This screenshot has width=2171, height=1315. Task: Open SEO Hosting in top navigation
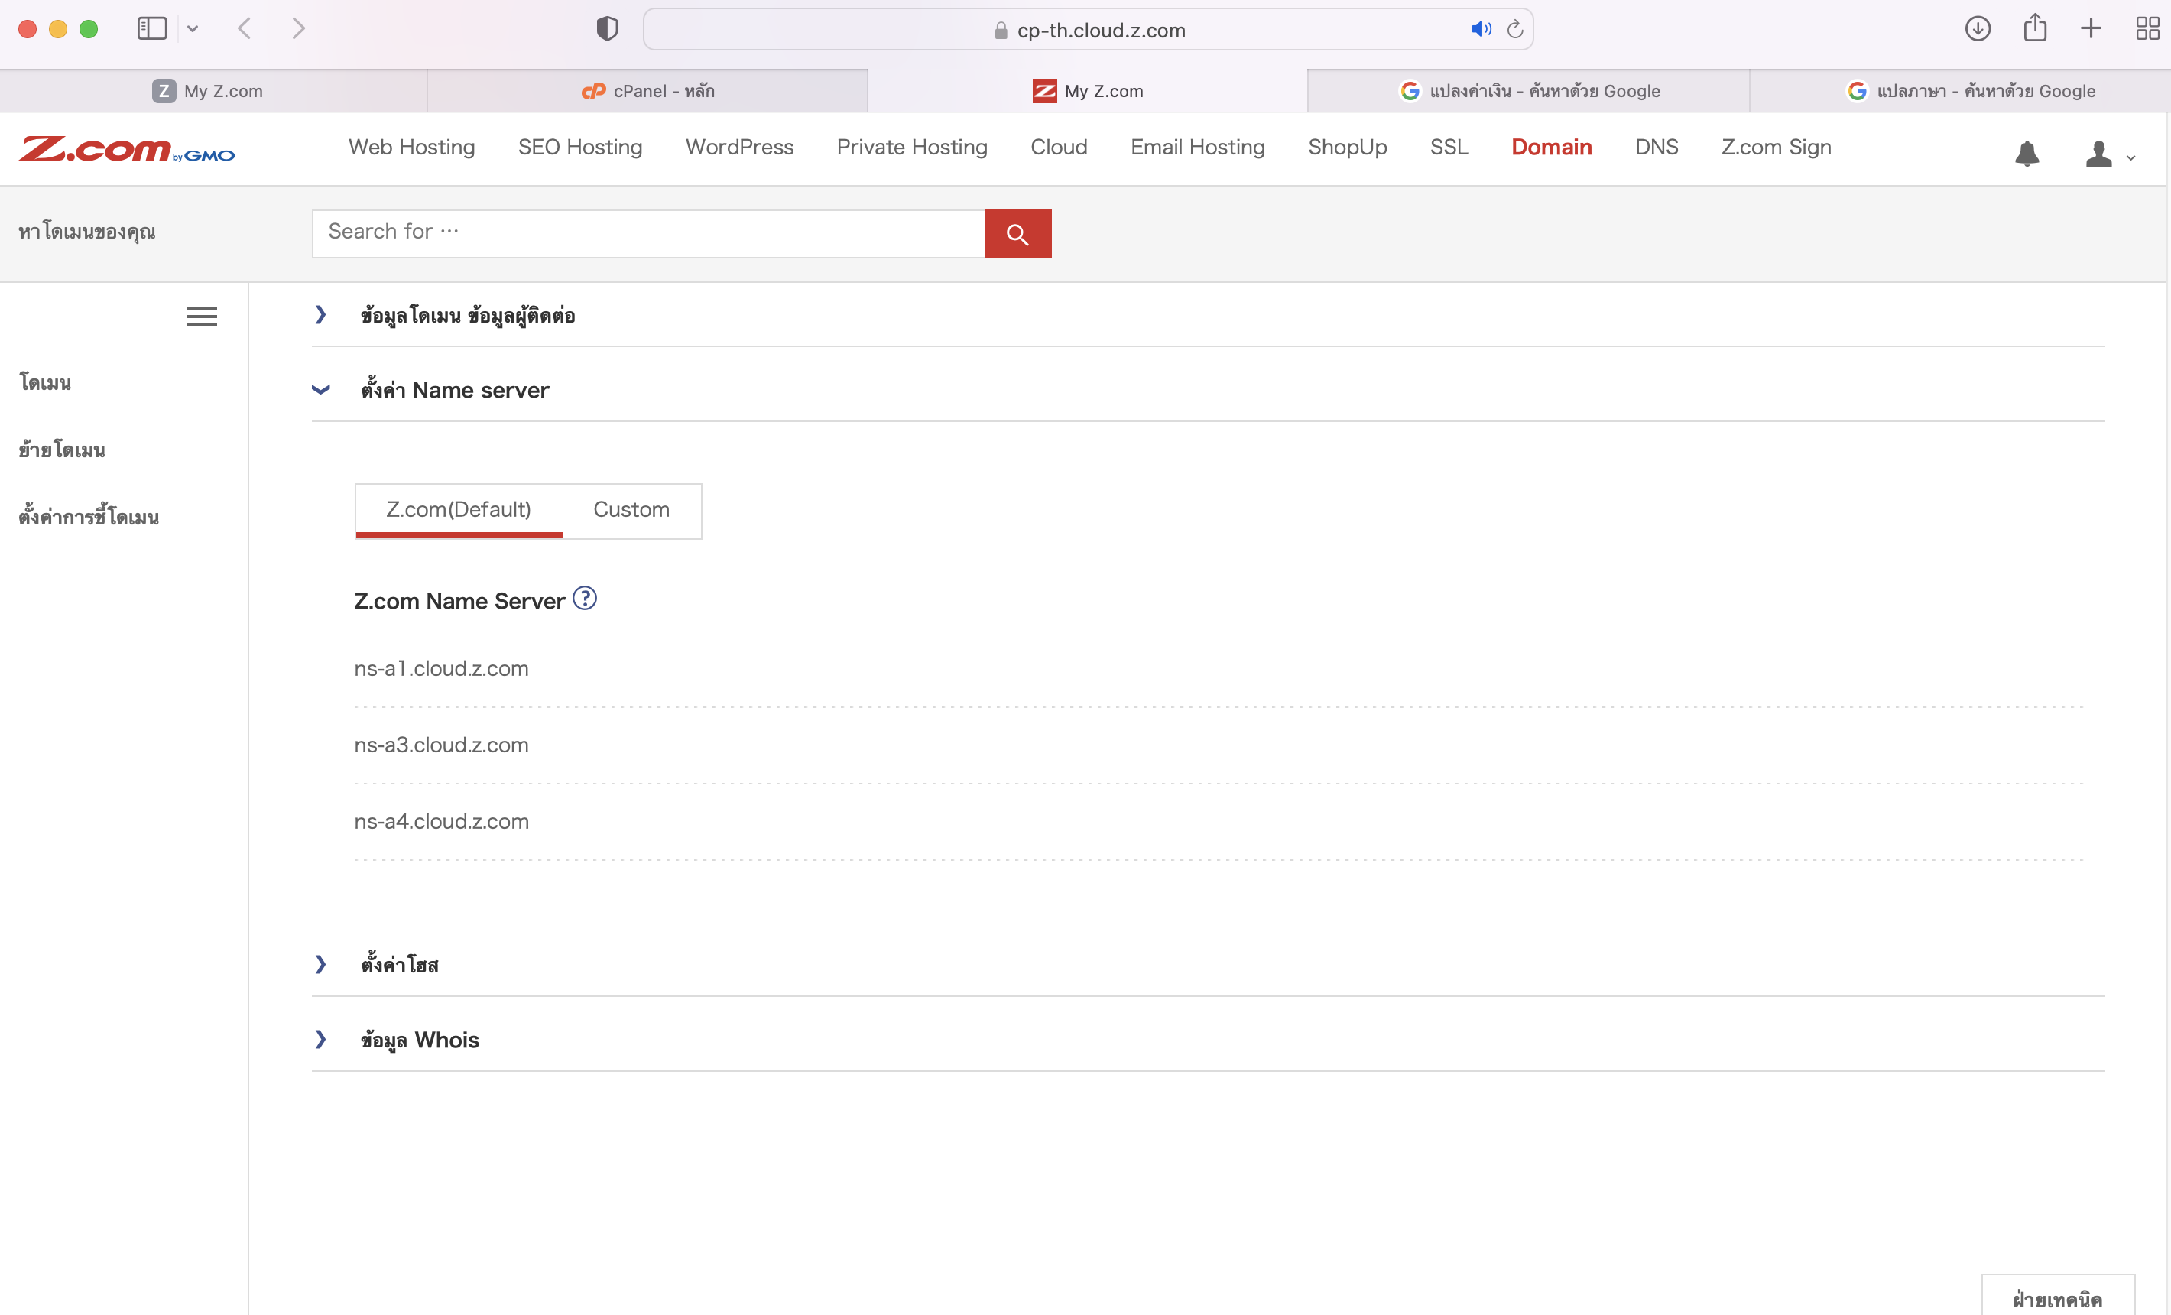[579, 148]
